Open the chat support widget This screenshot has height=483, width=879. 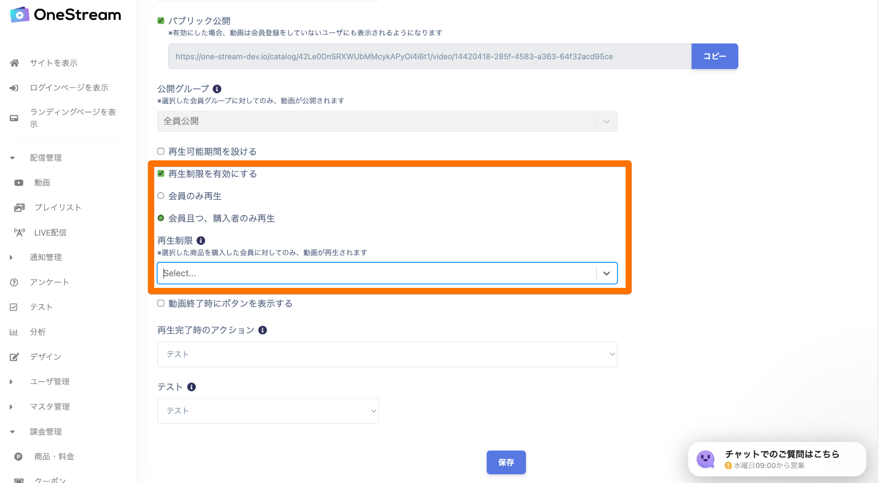point(776,459)
